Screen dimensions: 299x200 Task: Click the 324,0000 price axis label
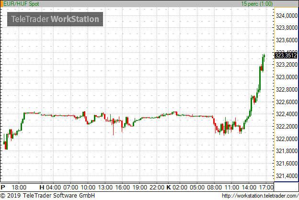point(287,16)
